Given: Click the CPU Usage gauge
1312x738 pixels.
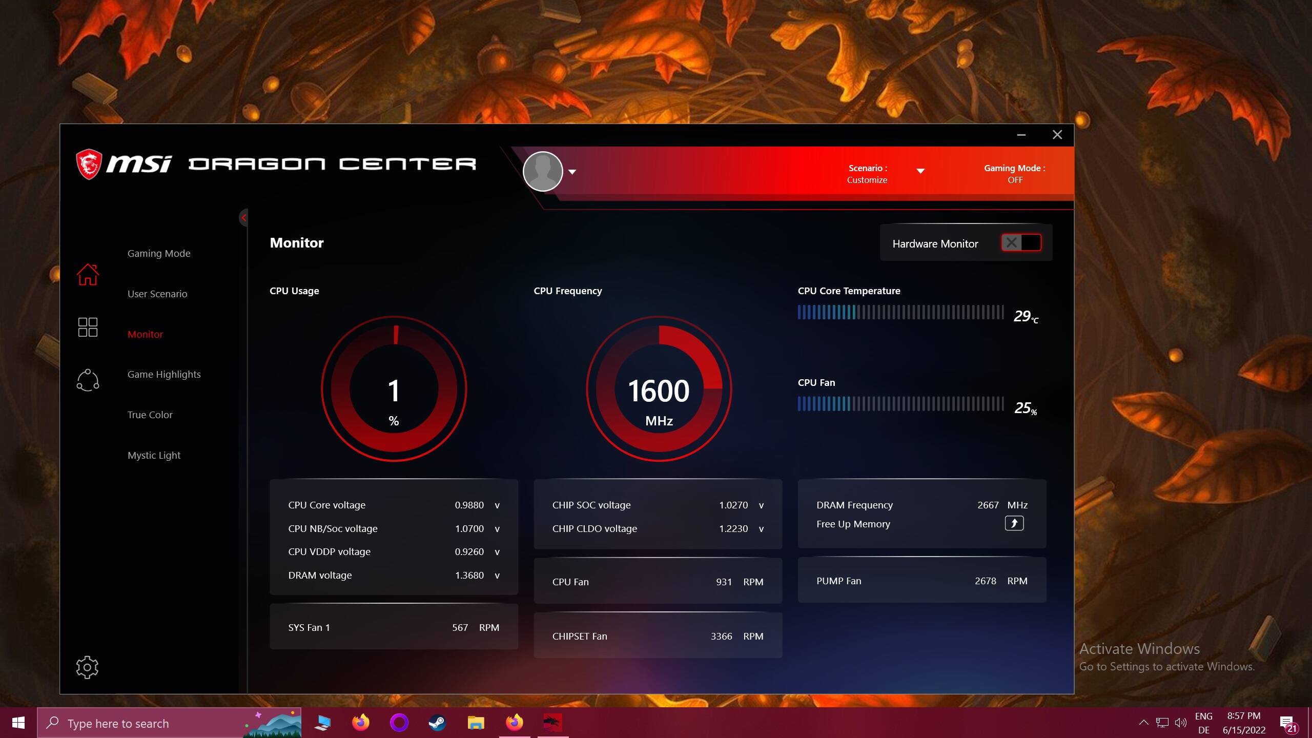Looking at the screenshot, I should (x=394, y=389).
